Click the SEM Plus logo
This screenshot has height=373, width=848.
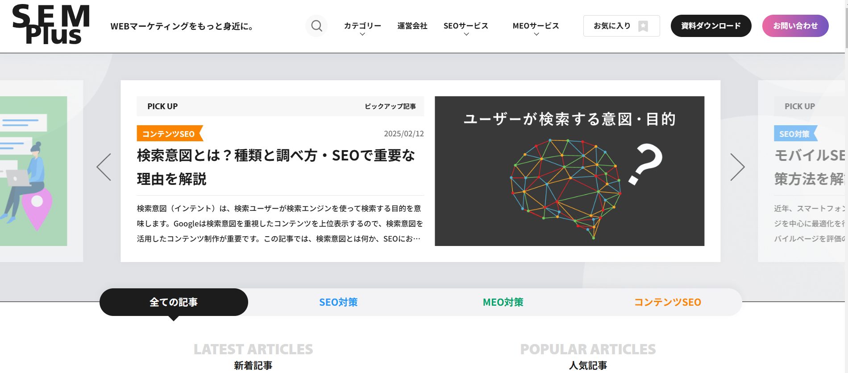tap(51, 25)
